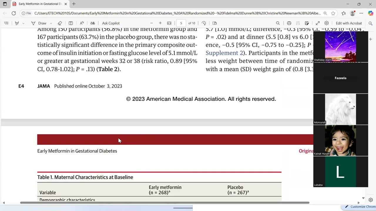Zoom in the PDF
Screen dimensions: 376x211
pos(160,23)
